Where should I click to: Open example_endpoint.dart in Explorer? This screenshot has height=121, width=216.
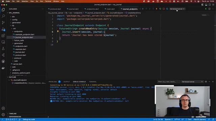coord(25,34)
